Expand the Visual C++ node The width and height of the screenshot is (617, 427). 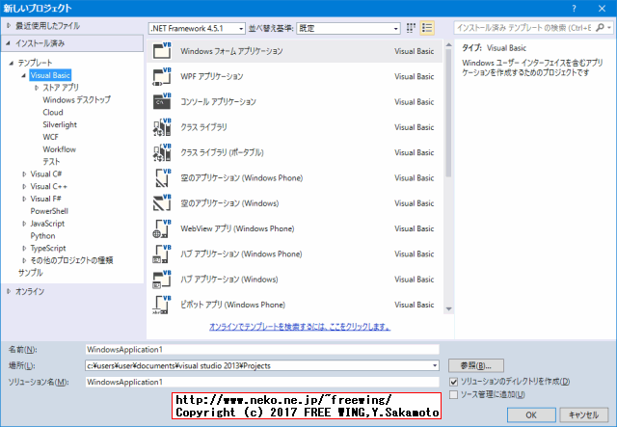click(24, 187)
